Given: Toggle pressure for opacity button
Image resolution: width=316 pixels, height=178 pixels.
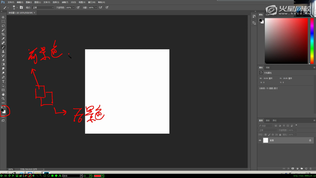Looking at the screenshot, I should (78, 7).
